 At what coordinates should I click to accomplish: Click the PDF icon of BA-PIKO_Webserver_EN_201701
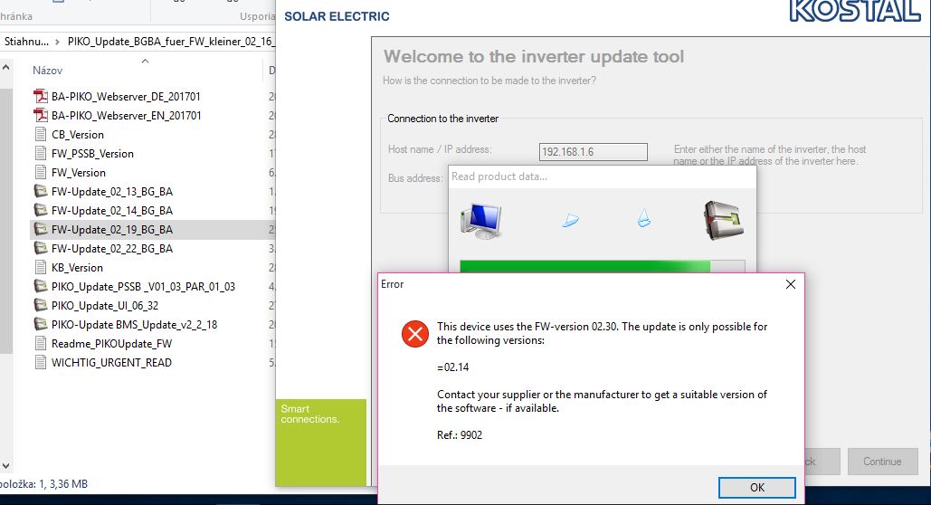41,115
